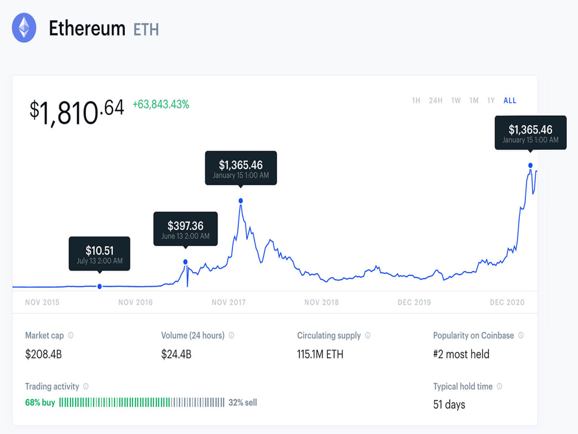Image resolution: width=578 pixels, height=434 pixels.
Task: Show the 1Y price chart
Action: [x=491, y=101]
